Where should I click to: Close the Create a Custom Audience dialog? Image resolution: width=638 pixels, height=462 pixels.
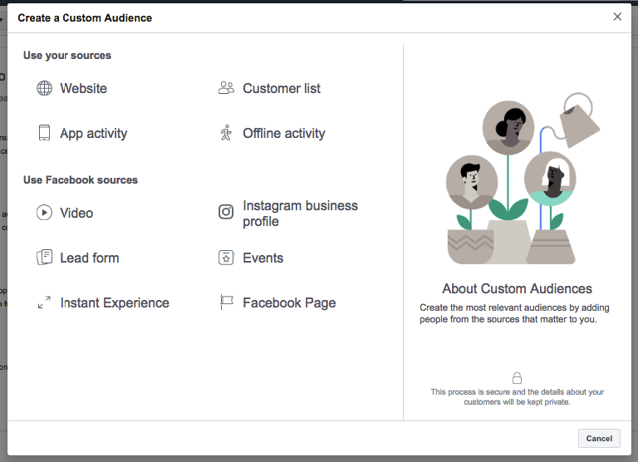pos(617,17)
